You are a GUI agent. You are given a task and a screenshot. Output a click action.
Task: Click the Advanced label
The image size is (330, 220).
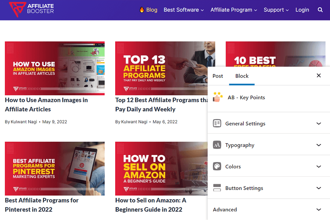pos(225,209)
